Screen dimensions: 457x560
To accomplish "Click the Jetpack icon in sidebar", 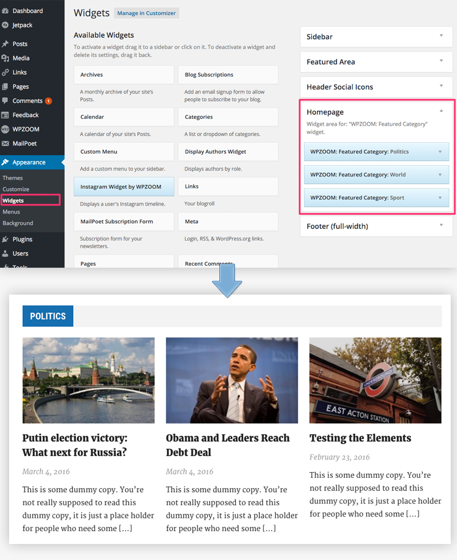I will (x=5, y=25).
